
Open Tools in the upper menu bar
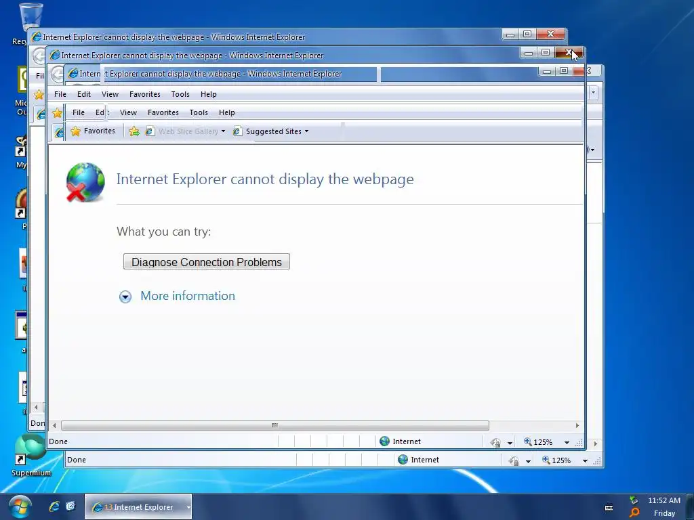[180, 94]
